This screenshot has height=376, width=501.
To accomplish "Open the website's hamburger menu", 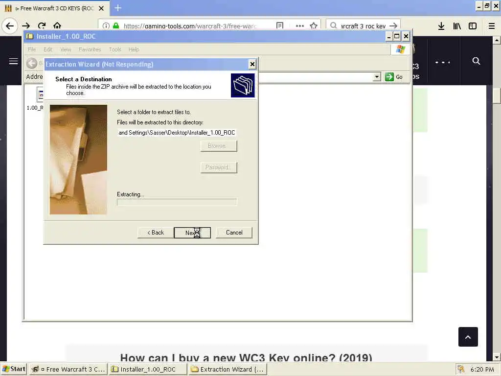I will coord(13,61).
